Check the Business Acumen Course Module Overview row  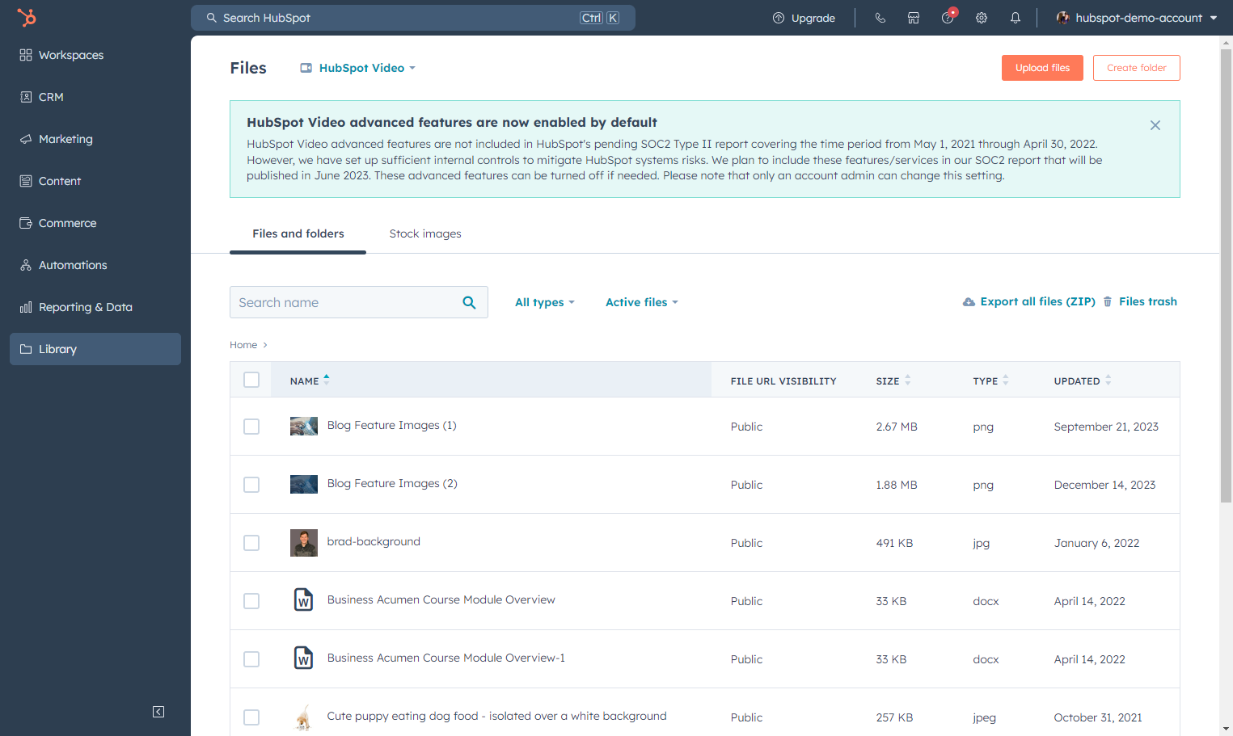(x=251, y=601)
